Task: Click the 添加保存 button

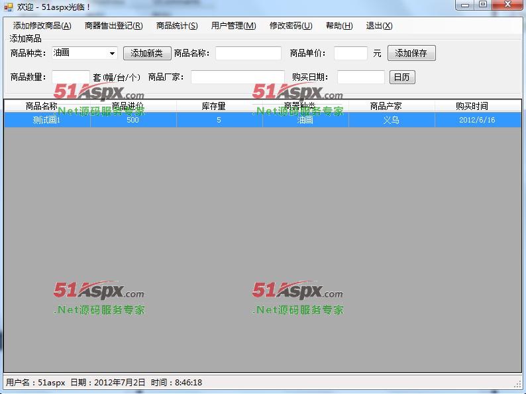Action: (x=411, y=53)
